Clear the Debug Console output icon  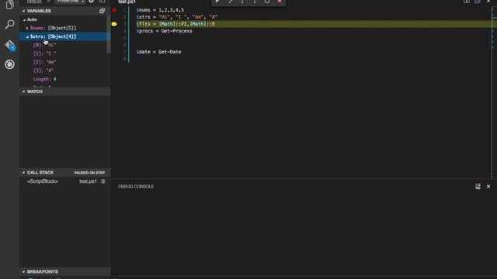(478, 186)
